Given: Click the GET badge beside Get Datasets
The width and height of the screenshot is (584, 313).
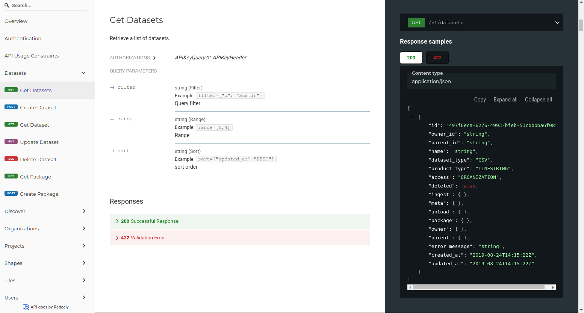Looking at the screenshot, I should [11, 90].
